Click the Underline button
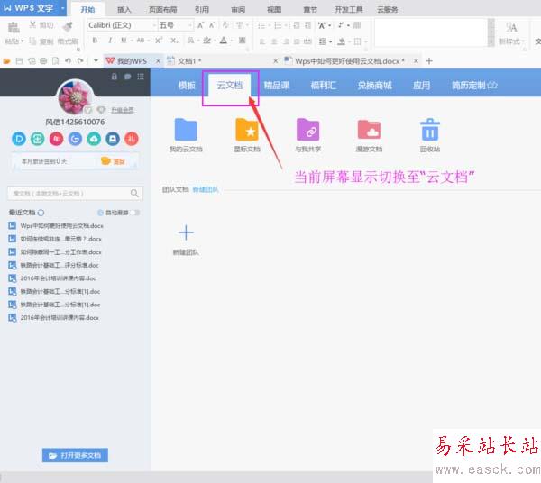The image size is (541, 483). (x=124, y=41)
